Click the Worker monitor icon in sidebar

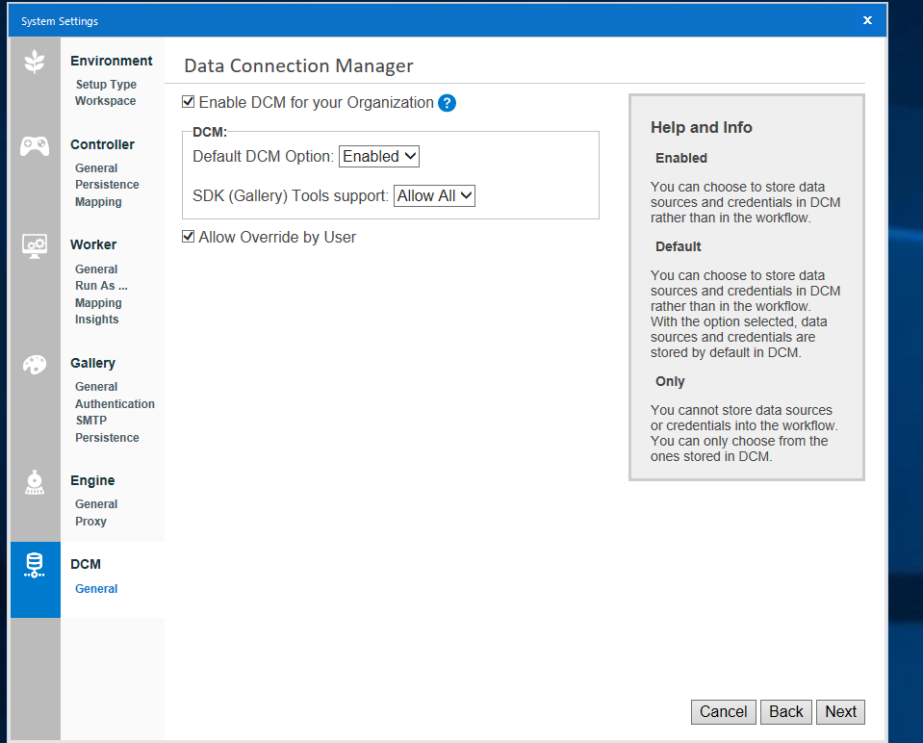click(35, 245)
